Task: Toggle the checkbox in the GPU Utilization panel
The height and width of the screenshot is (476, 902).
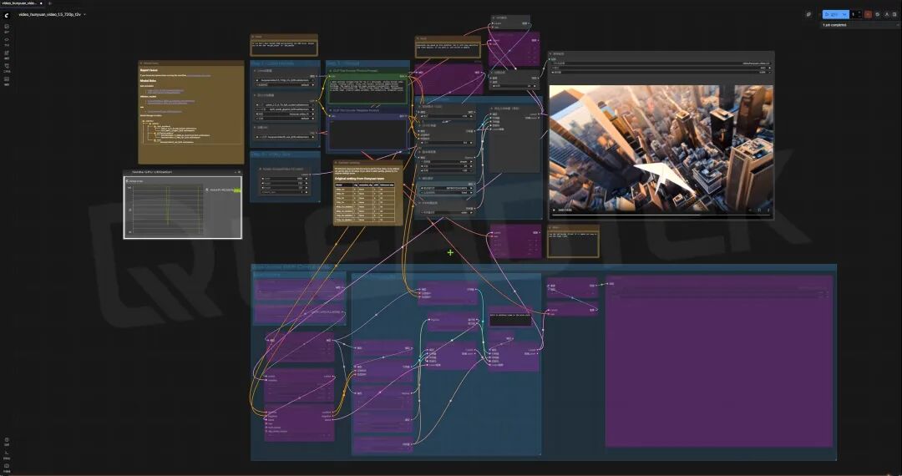Action: [127, 181]
